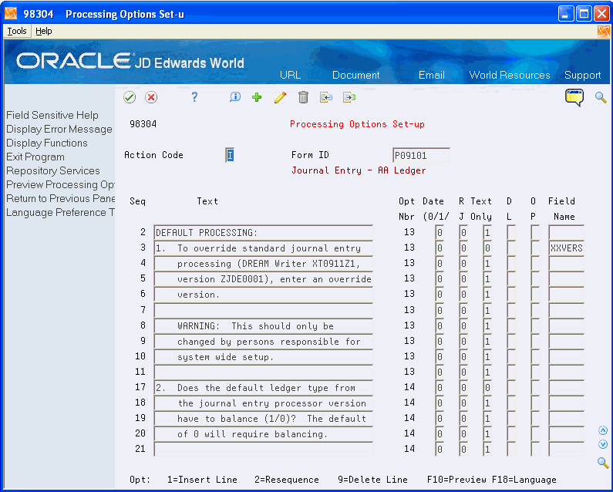Click the scroll down arrow icon
The width and height of the screenshot is (613, 492).
click(x=603, y=444)
